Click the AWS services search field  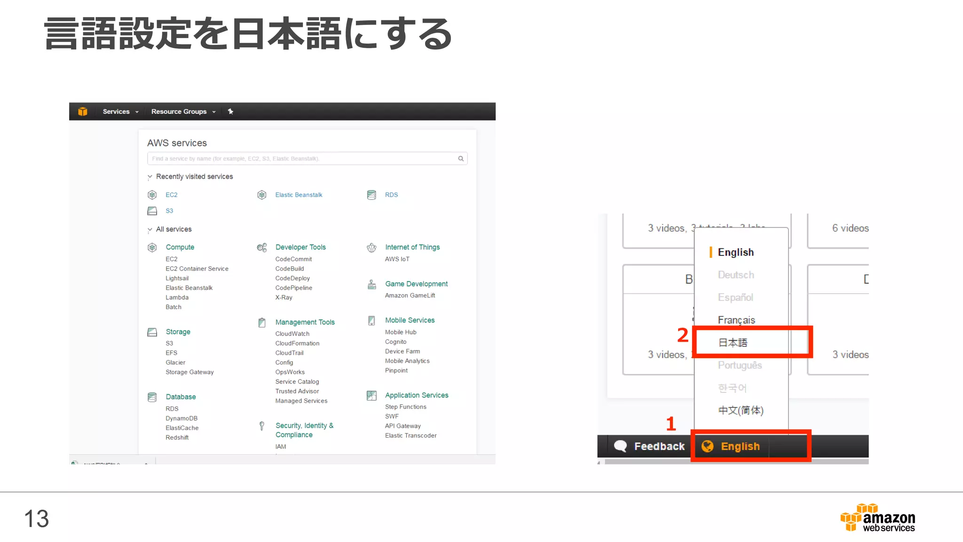coord(307,159)
